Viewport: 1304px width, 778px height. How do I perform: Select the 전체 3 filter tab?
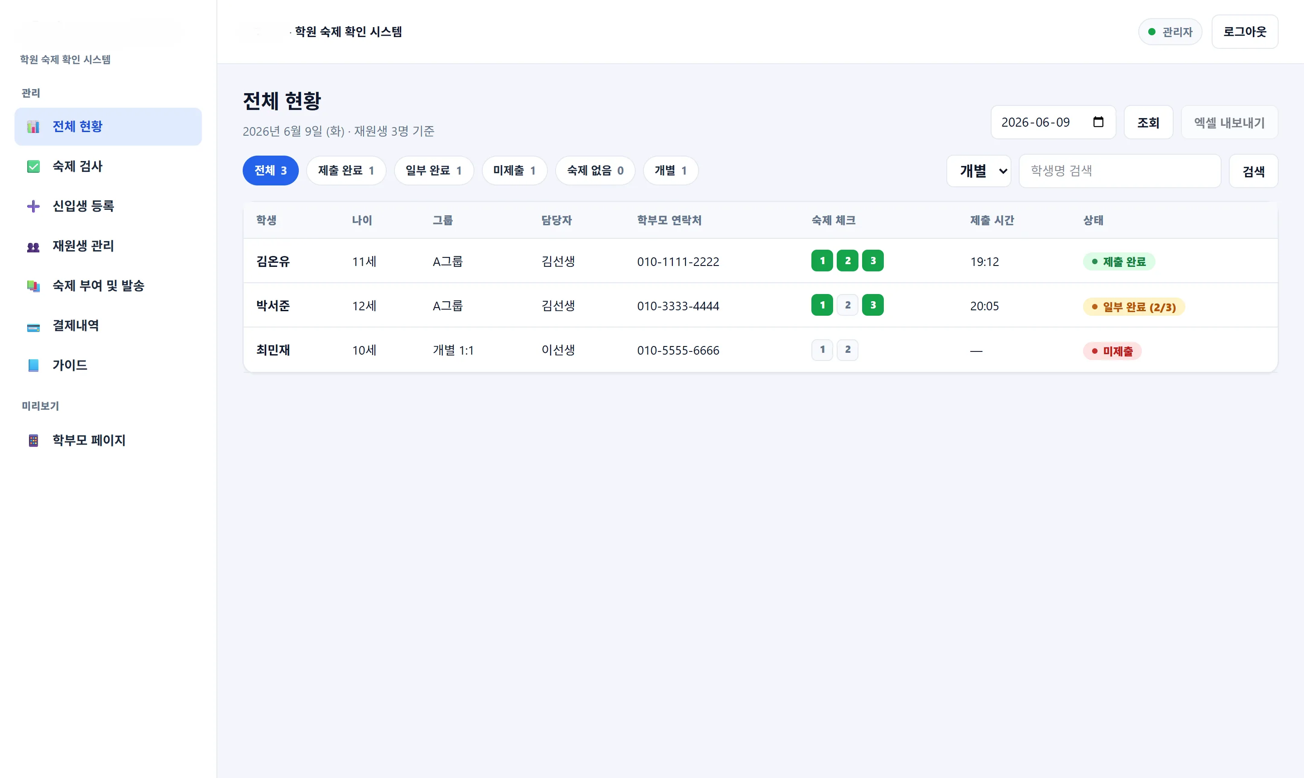point(270,171)
